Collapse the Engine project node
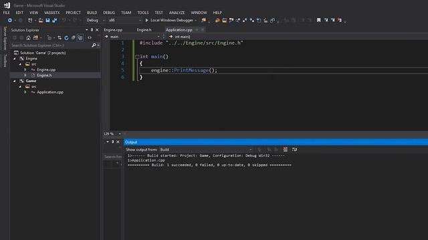Screen dimensions: 428x240 15,59
